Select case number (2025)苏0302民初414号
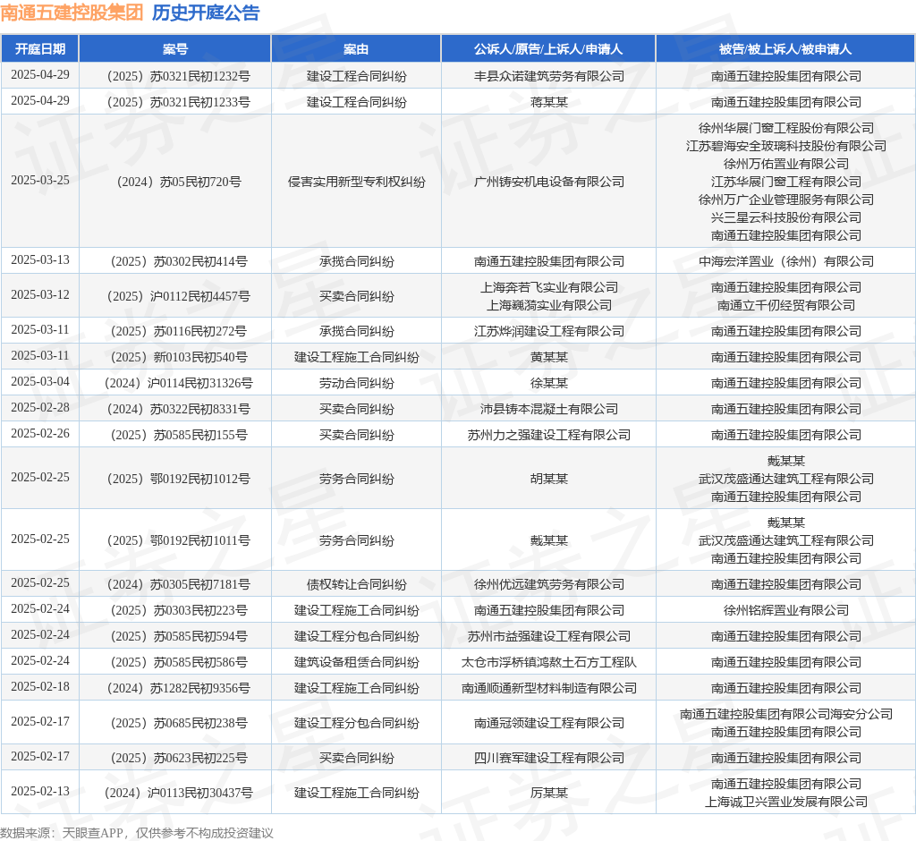 click(175, 261)
